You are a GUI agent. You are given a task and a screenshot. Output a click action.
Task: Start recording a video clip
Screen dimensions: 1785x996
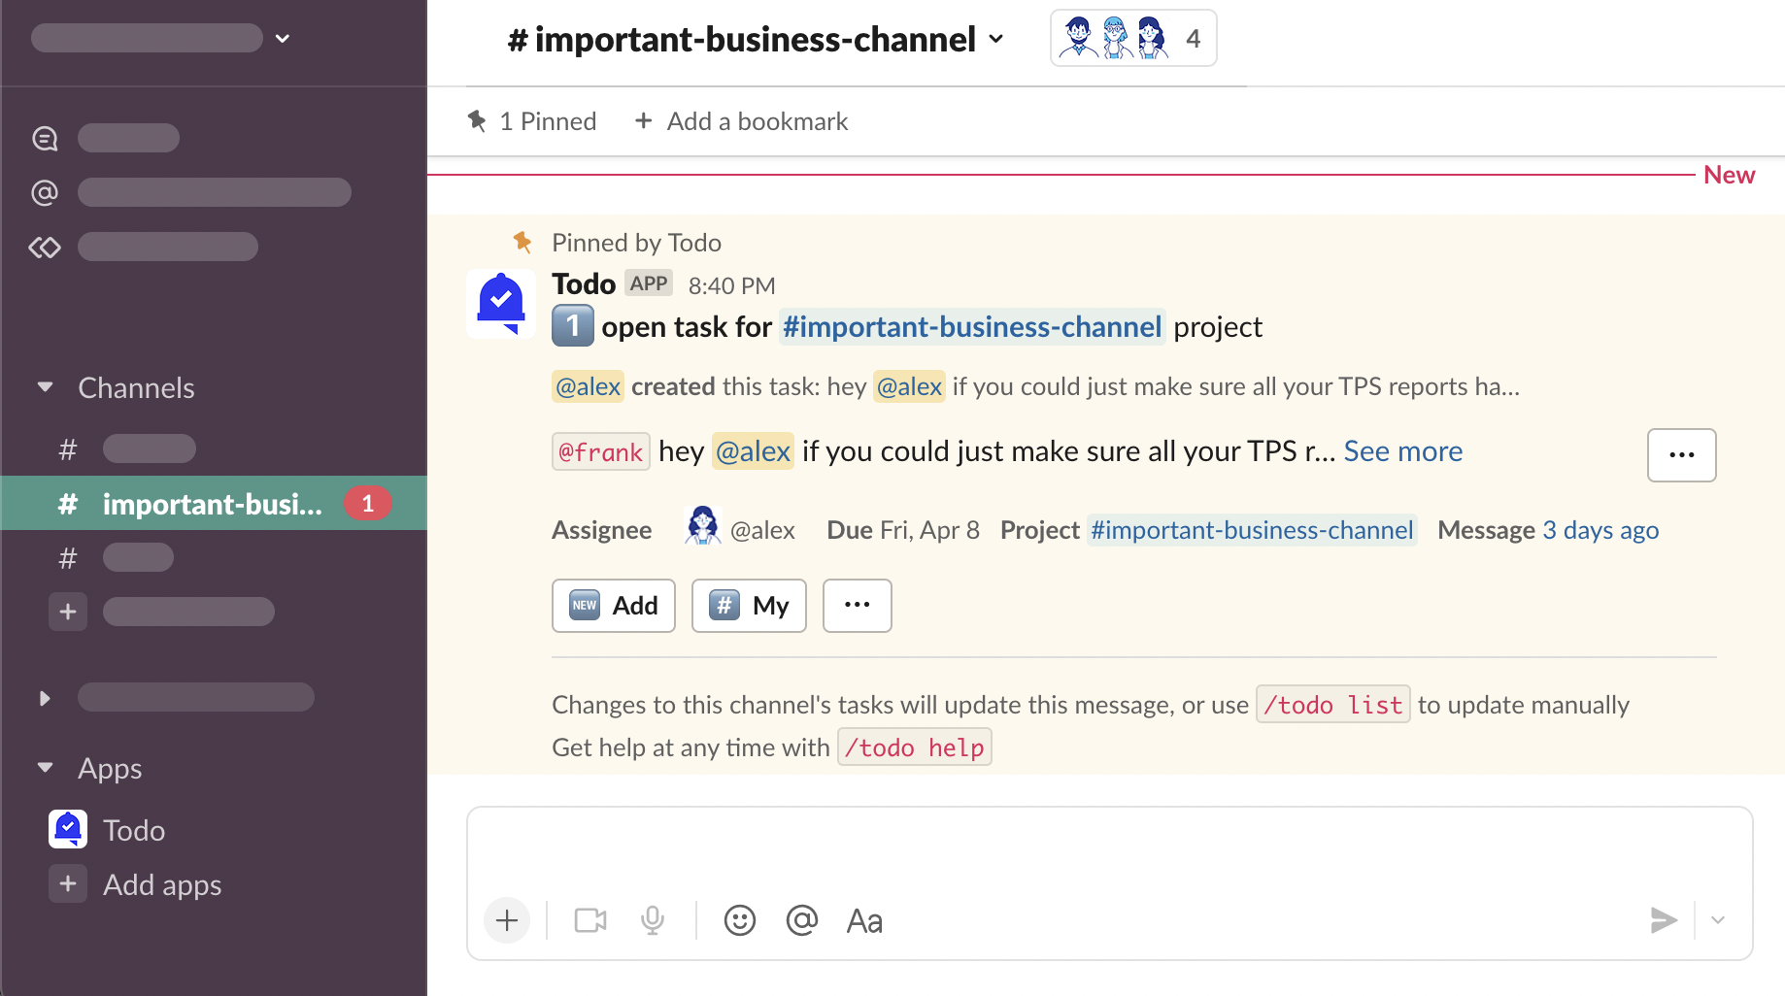(589, 920)
